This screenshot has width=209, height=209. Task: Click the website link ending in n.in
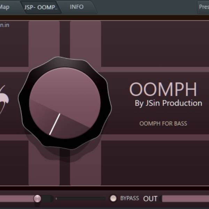tap(5, 25)
